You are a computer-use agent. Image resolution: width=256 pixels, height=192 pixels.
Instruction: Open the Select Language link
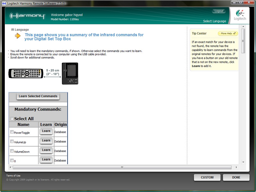214,21
